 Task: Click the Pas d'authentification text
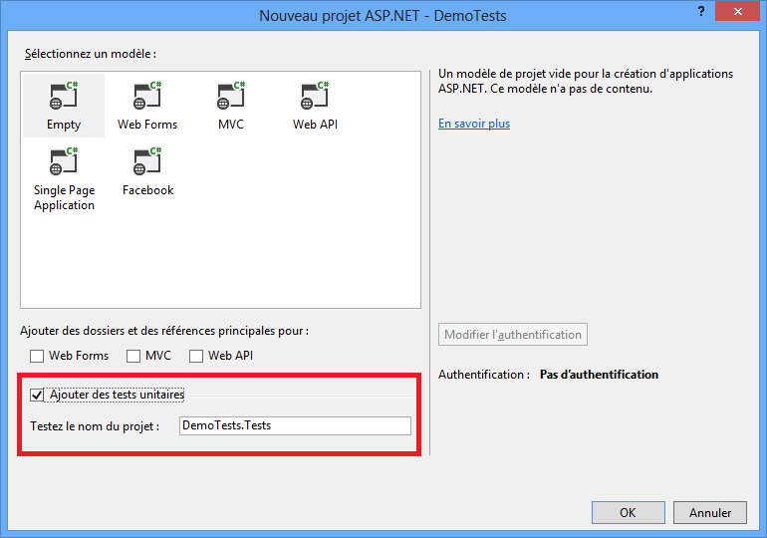tap(599, 375)
